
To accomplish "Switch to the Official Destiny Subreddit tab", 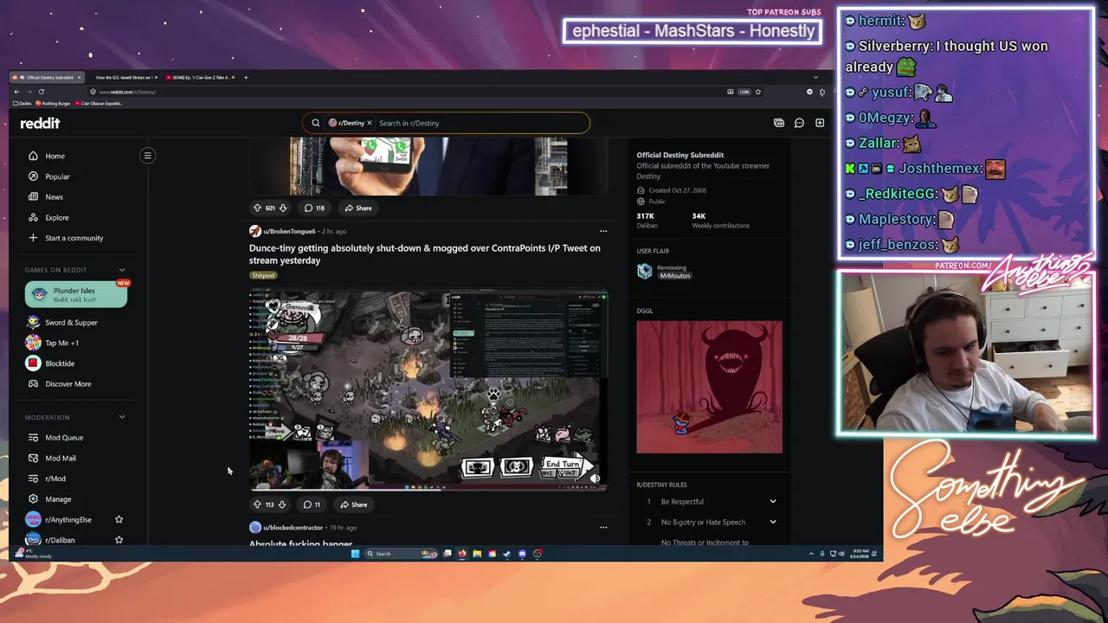I will (48, 77).
